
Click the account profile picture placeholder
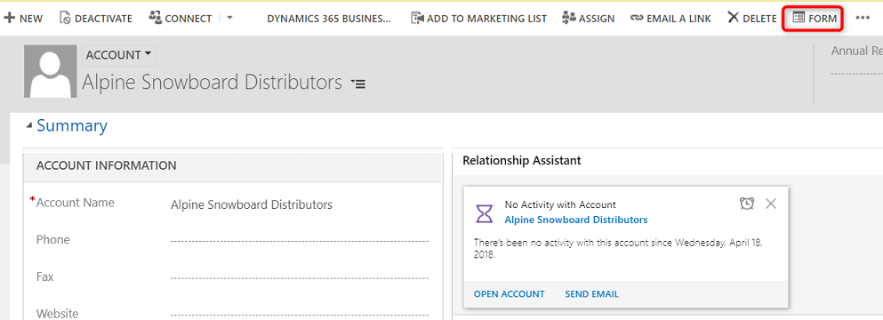click(50, 71)
